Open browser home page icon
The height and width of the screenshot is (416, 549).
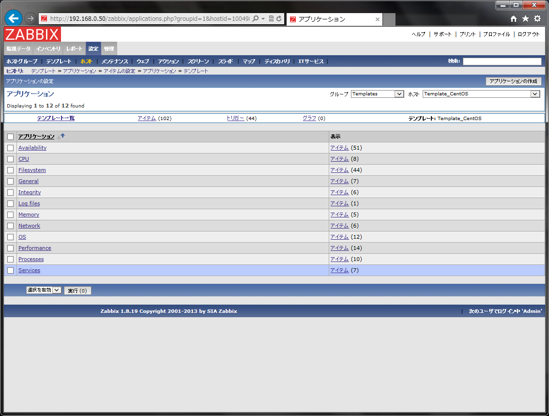click(x=513, y=19)
